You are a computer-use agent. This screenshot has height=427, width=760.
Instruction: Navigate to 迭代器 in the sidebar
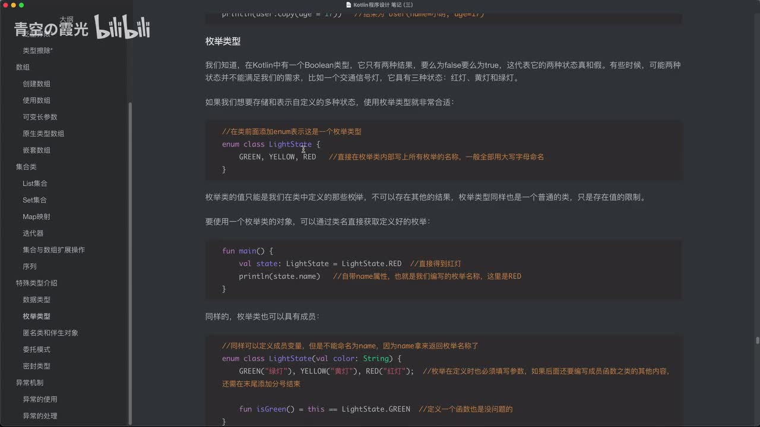click(x=33, y=233)
